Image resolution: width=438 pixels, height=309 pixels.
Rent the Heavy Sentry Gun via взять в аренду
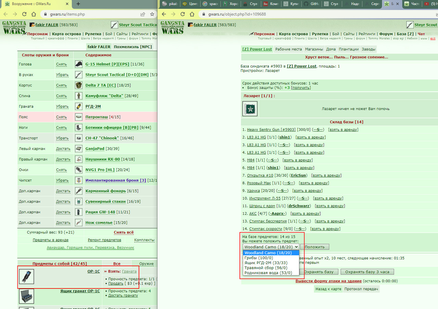click(x=343, y=129)
